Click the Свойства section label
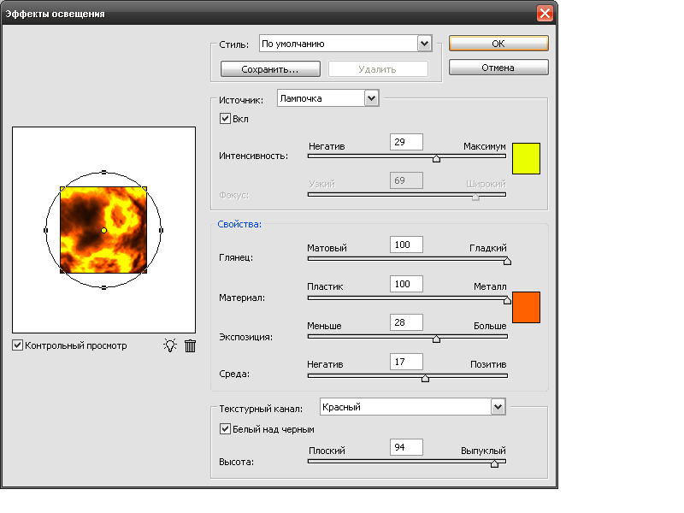Viewport: 684px width, 513px height. [x=239, y=224]
